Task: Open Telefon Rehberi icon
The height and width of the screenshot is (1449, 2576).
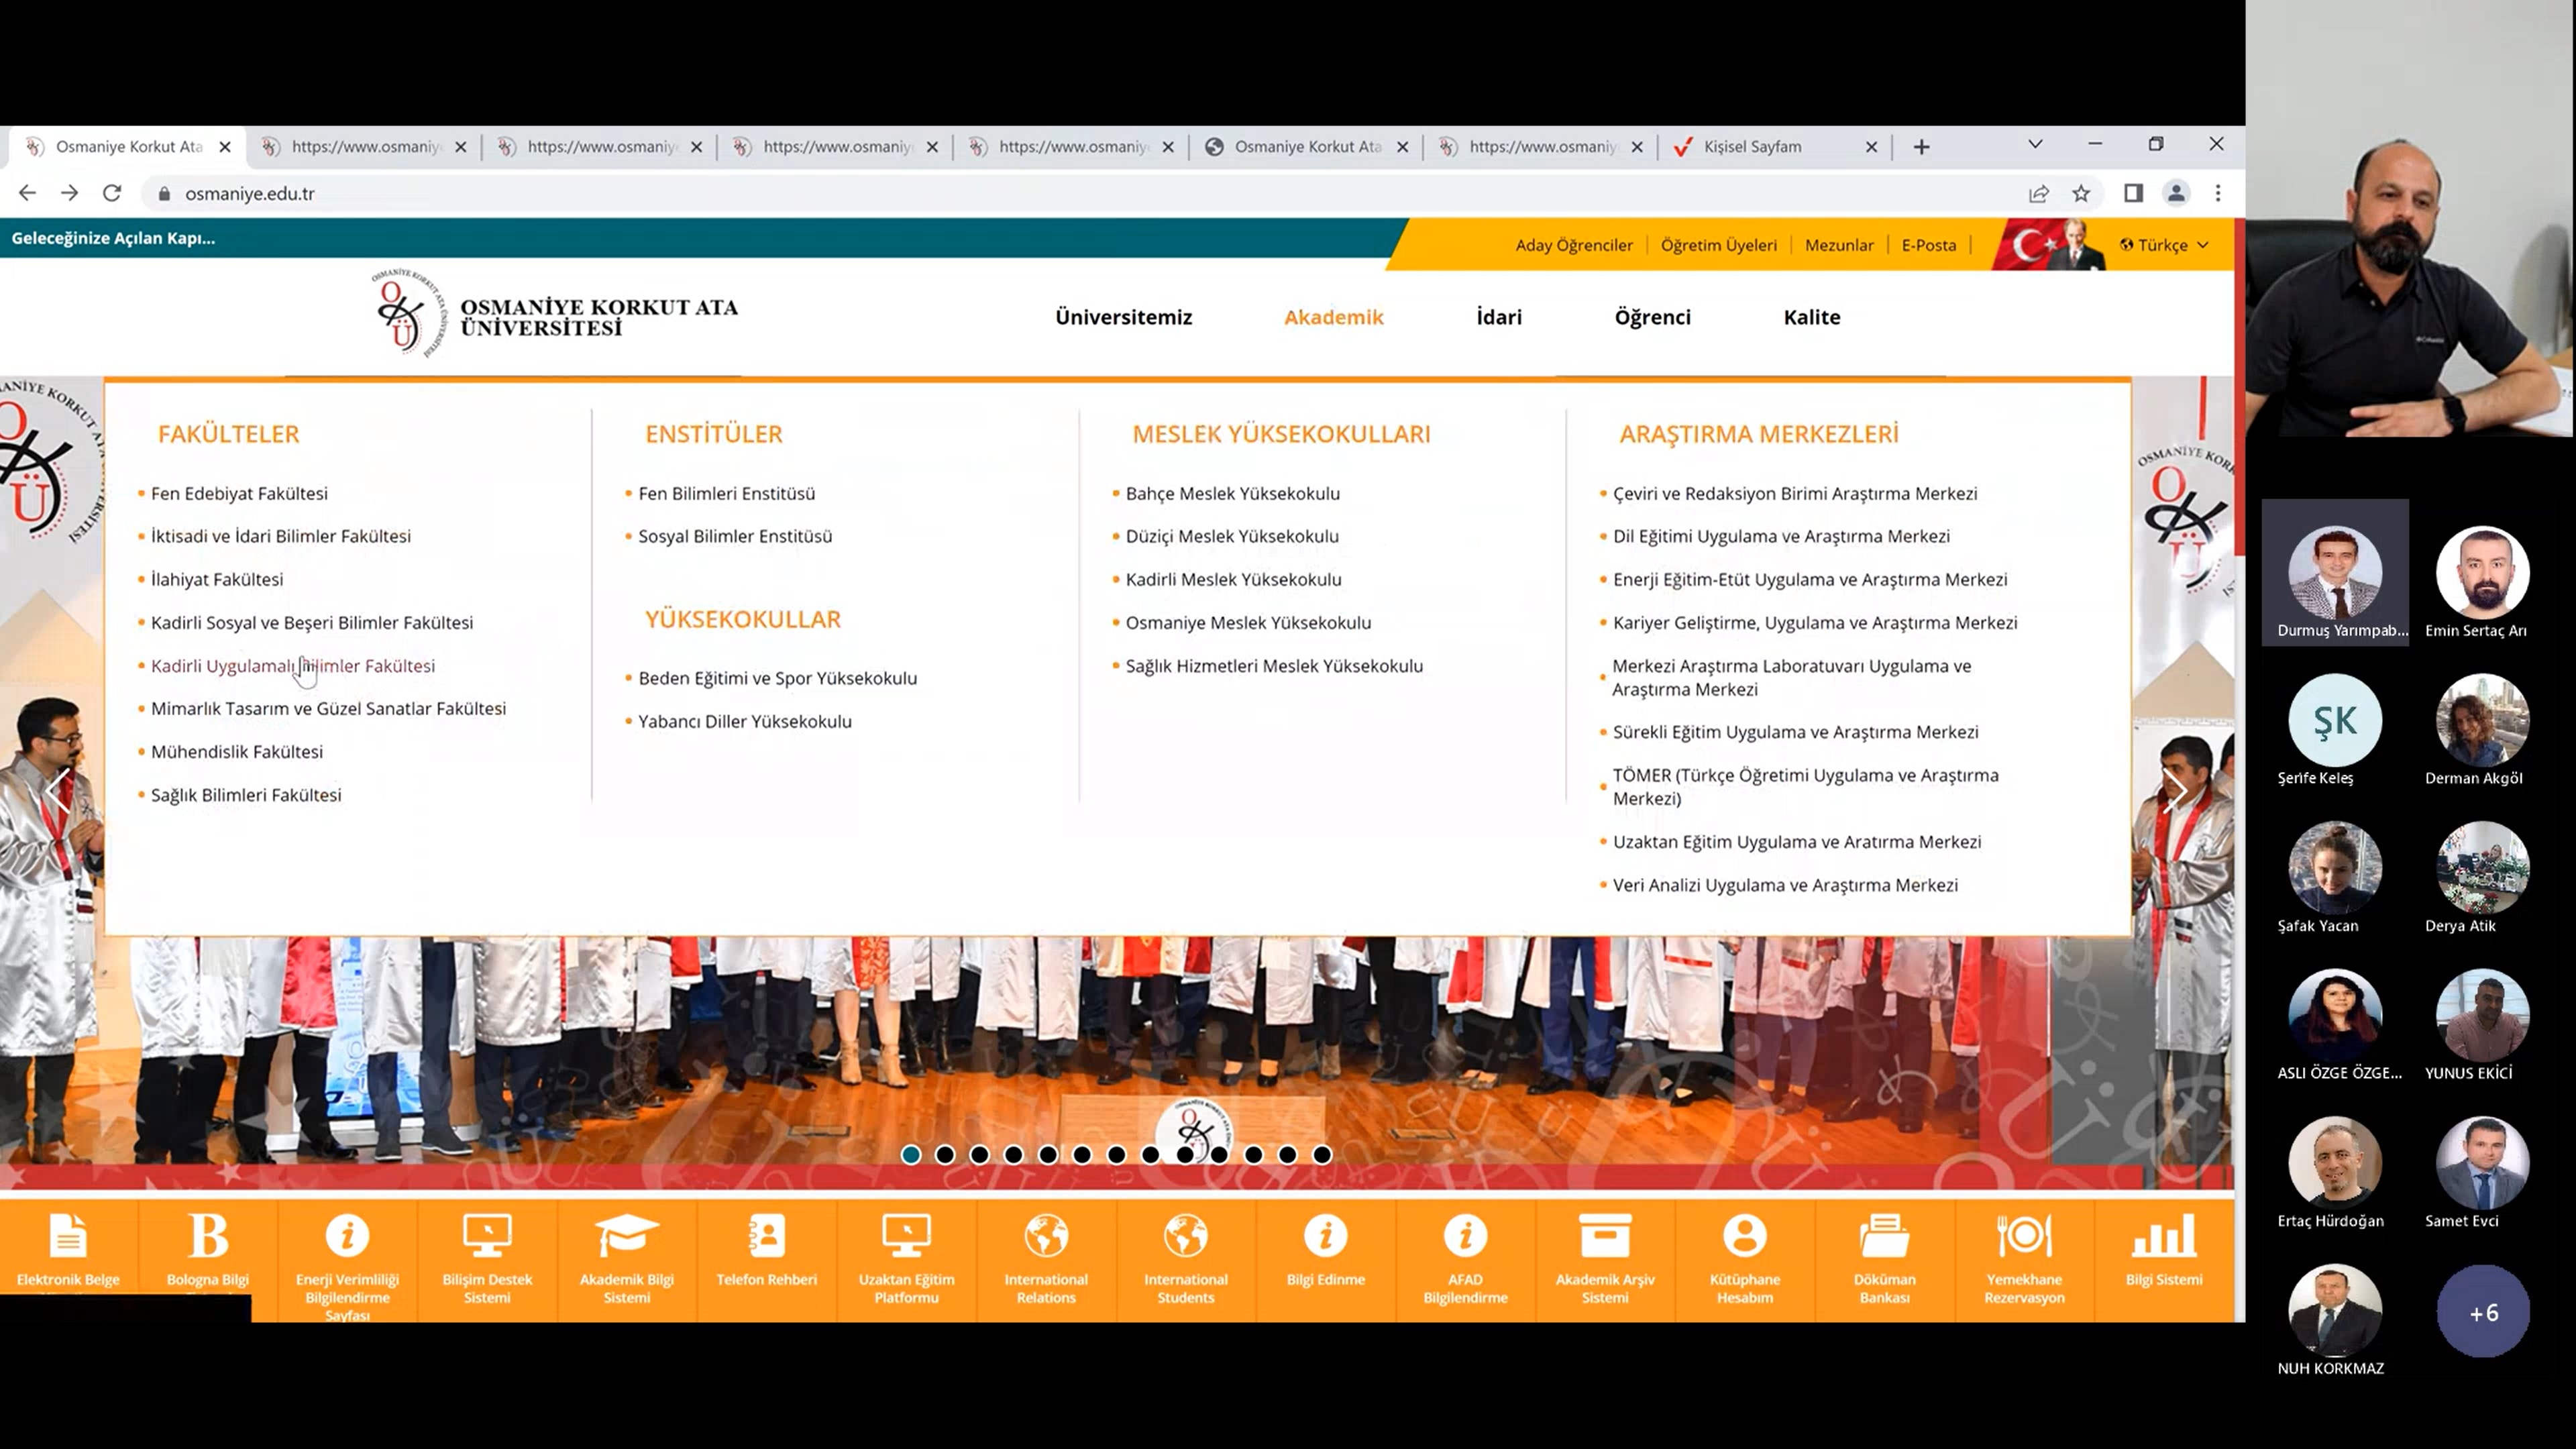Action: click(767, 1236)
